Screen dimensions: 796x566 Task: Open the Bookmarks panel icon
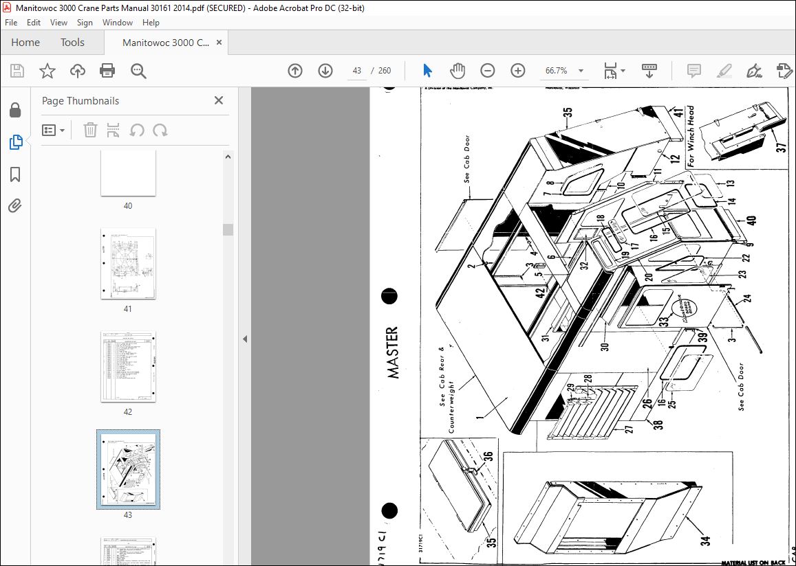coord(15,174)
